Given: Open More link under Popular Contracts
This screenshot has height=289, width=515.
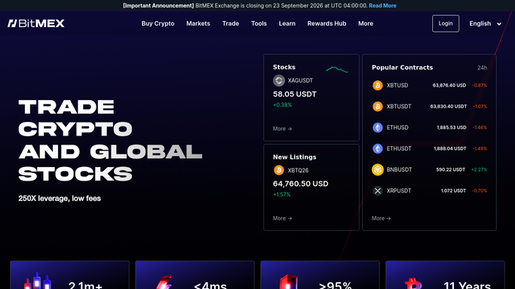Looking at the screenshot, I should [x=381, y=218].
